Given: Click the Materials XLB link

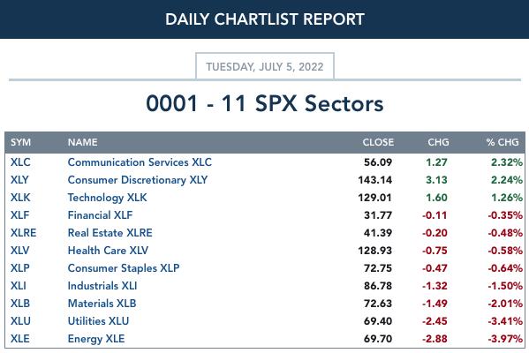Looking at the screenshot, I should click(102, 304).
